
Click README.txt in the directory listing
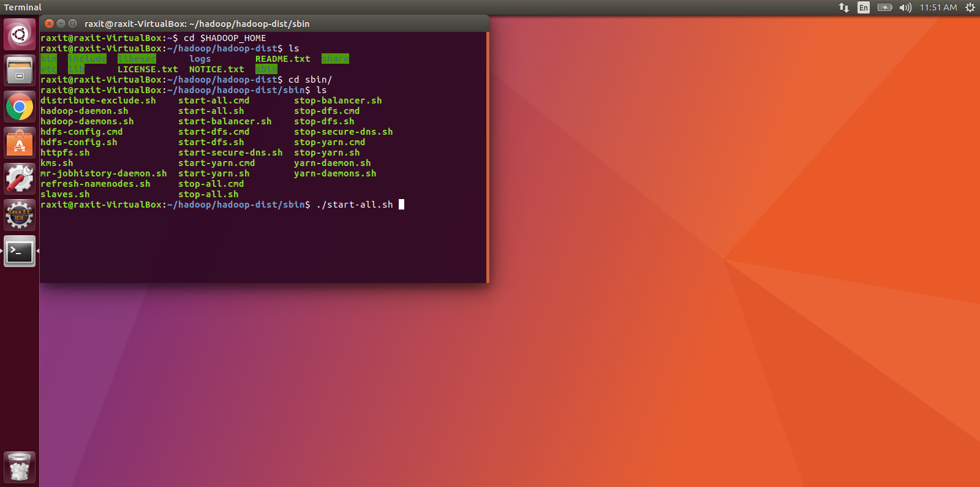283,59
